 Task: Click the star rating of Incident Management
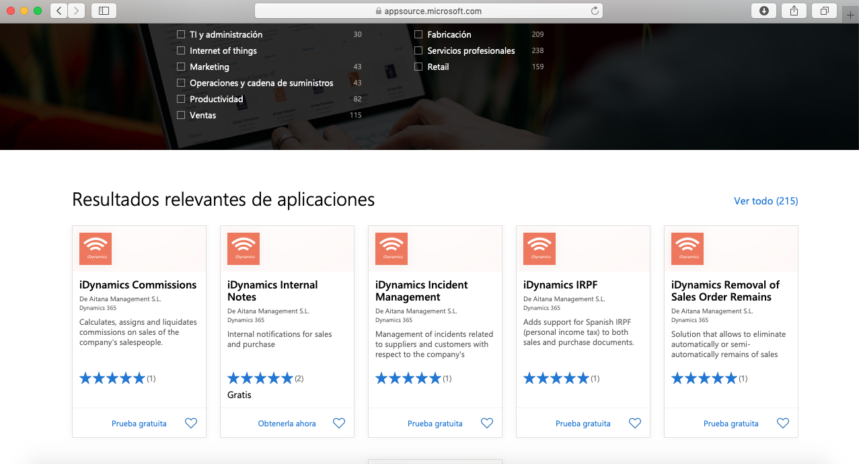408,379
